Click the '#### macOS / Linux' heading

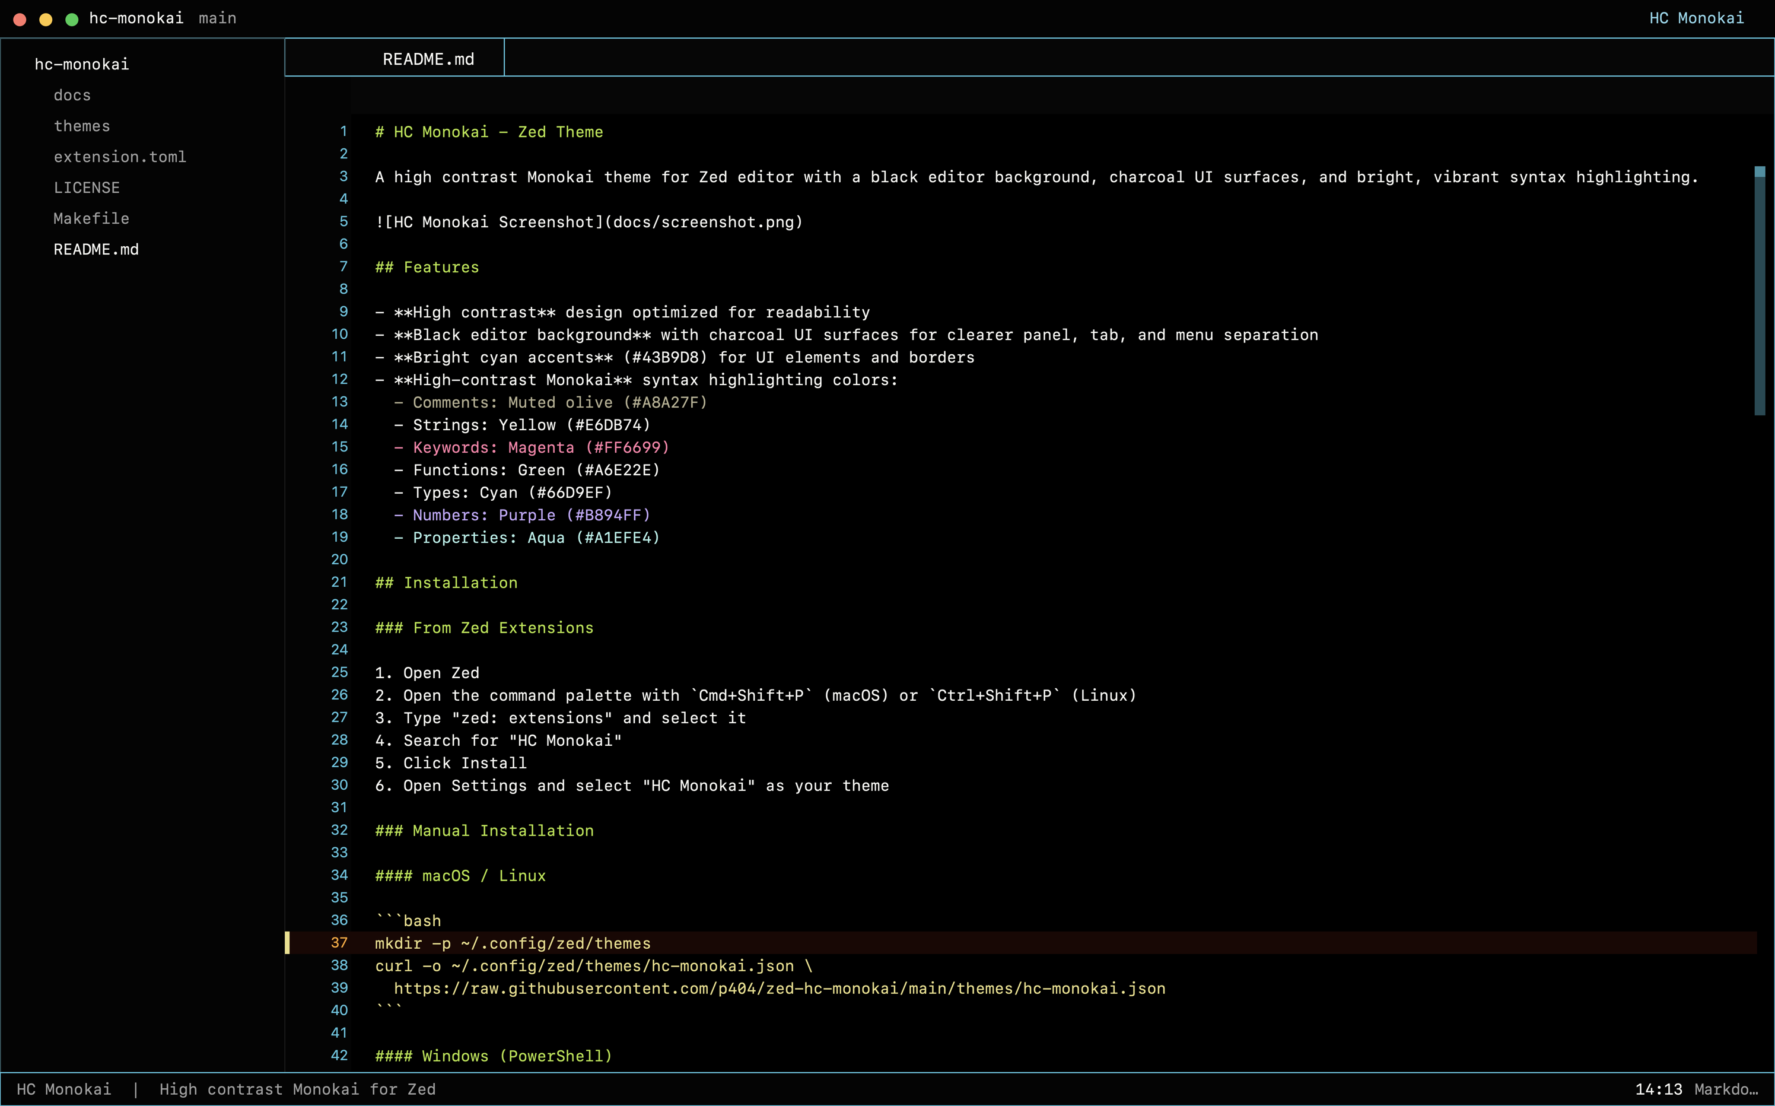[x=460, y=876]
